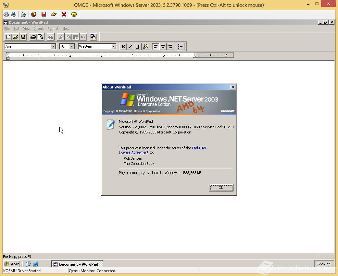The image size is (338, 276).
Task: Click the Undo arrow icon
Action: click(x=83, y=37)
